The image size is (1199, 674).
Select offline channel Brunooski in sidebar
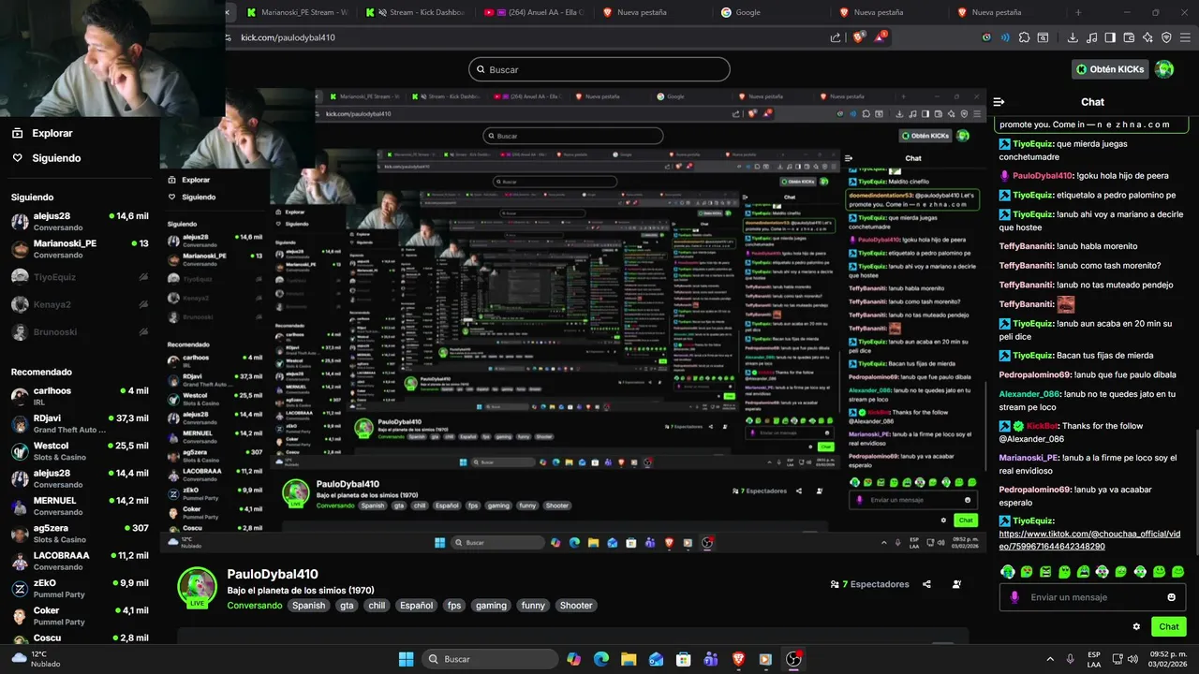coord(79,331)
